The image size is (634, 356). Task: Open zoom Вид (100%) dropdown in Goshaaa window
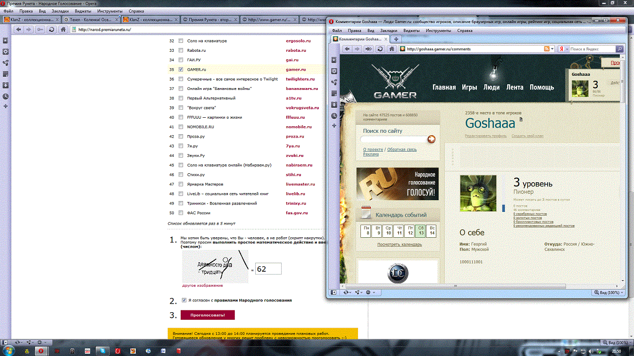coord(609,292)
